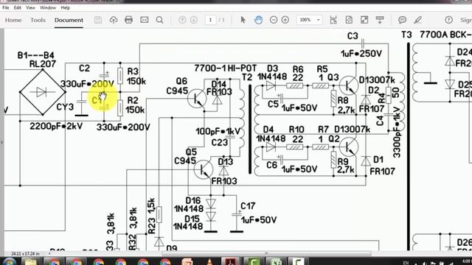Click the Q5 C945 transistor label
The height and width of the screenshot is (265, 472).
coord(185,156)
